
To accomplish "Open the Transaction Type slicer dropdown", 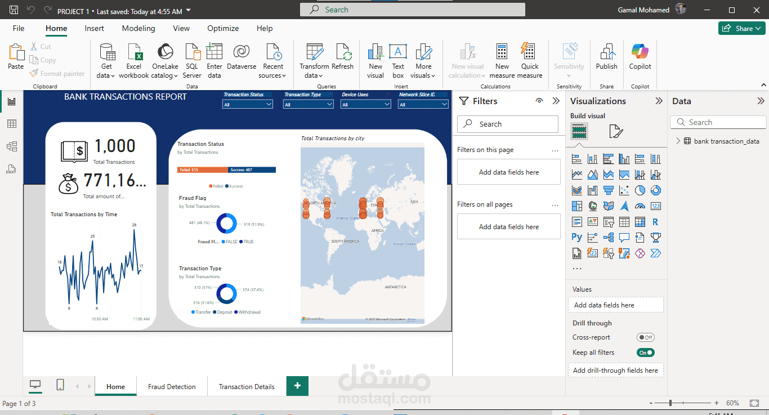I will point(309,105).
